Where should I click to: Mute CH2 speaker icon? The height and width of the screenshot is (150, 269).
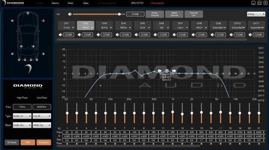coord(80,35)
